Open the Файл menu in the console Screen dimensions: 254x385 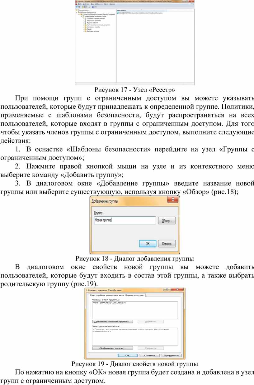[80, 4]
